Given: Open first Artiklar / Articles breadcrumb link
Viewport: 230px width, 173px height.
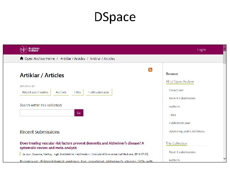Looking at the screenshot, I should pos(73,59).
